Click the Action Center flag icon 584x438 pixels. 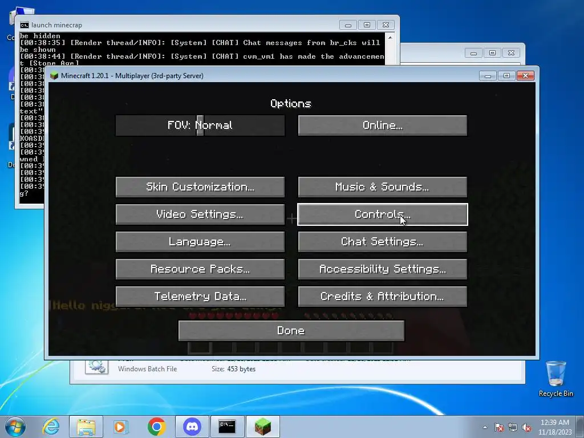pyautogui.click(x=499, y=427)
